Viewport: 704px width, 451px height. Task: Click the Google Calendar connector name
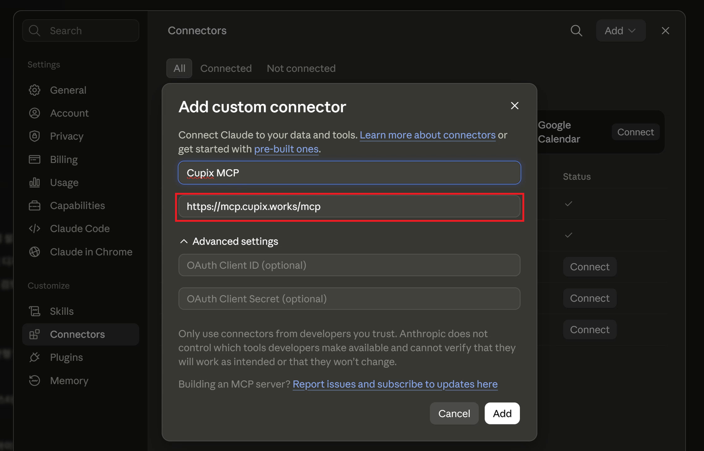[x=559, y=132]
